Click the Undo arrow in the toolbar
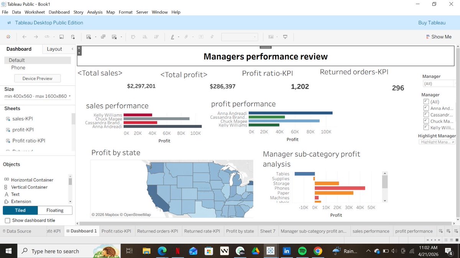 point(24,37)
